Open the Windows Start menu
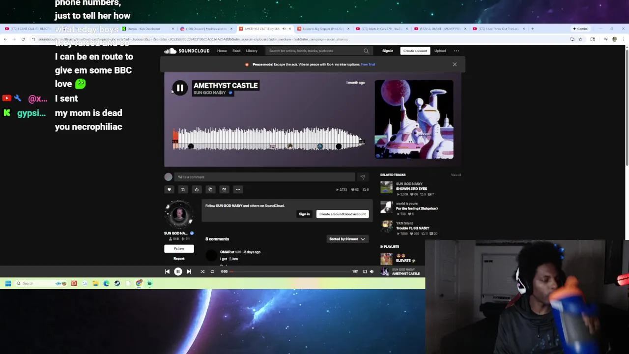Viewport: 629px width, 354px height. pyautogui.click(x=8, y=283)
